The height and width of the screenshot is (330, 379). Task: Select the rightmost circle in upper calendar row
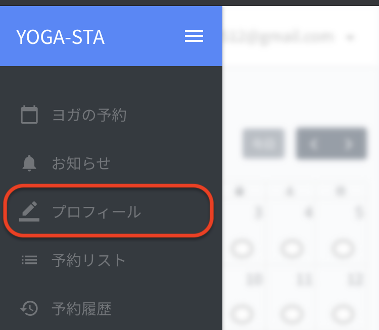click(343, 248)
